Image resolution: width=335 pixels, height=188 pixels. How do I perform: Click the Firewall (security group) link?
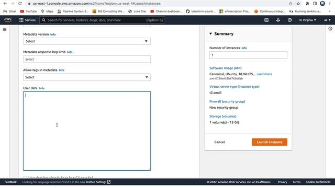coord(227,101)
